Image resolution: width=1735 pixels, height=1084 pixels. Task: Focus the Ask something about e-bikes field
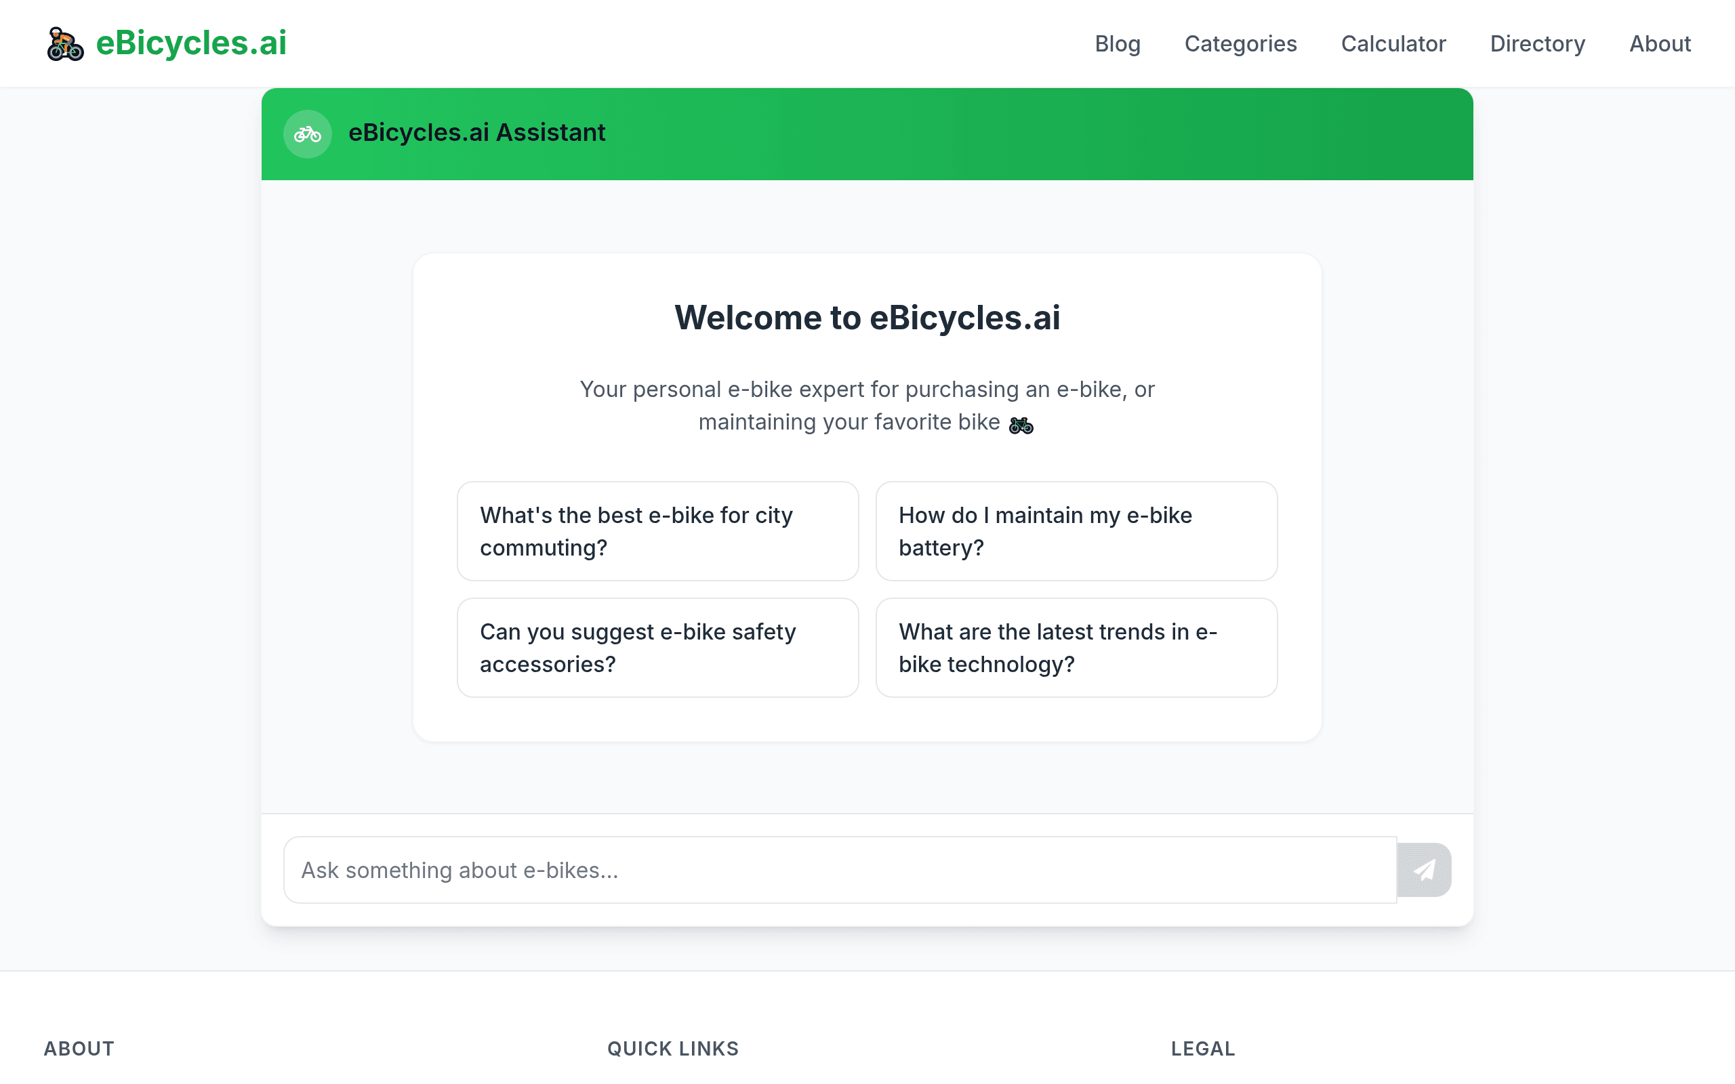(x=840, y=870)
